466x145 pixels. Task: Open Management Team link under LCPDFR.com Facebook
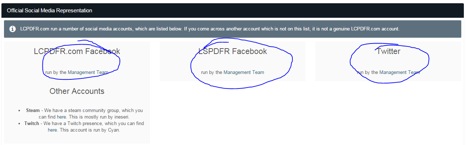click(x=88, y=72)
